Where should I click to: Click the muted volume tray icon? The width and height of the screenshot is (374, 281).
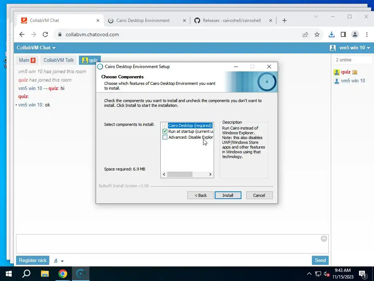[x=327, y=274]
